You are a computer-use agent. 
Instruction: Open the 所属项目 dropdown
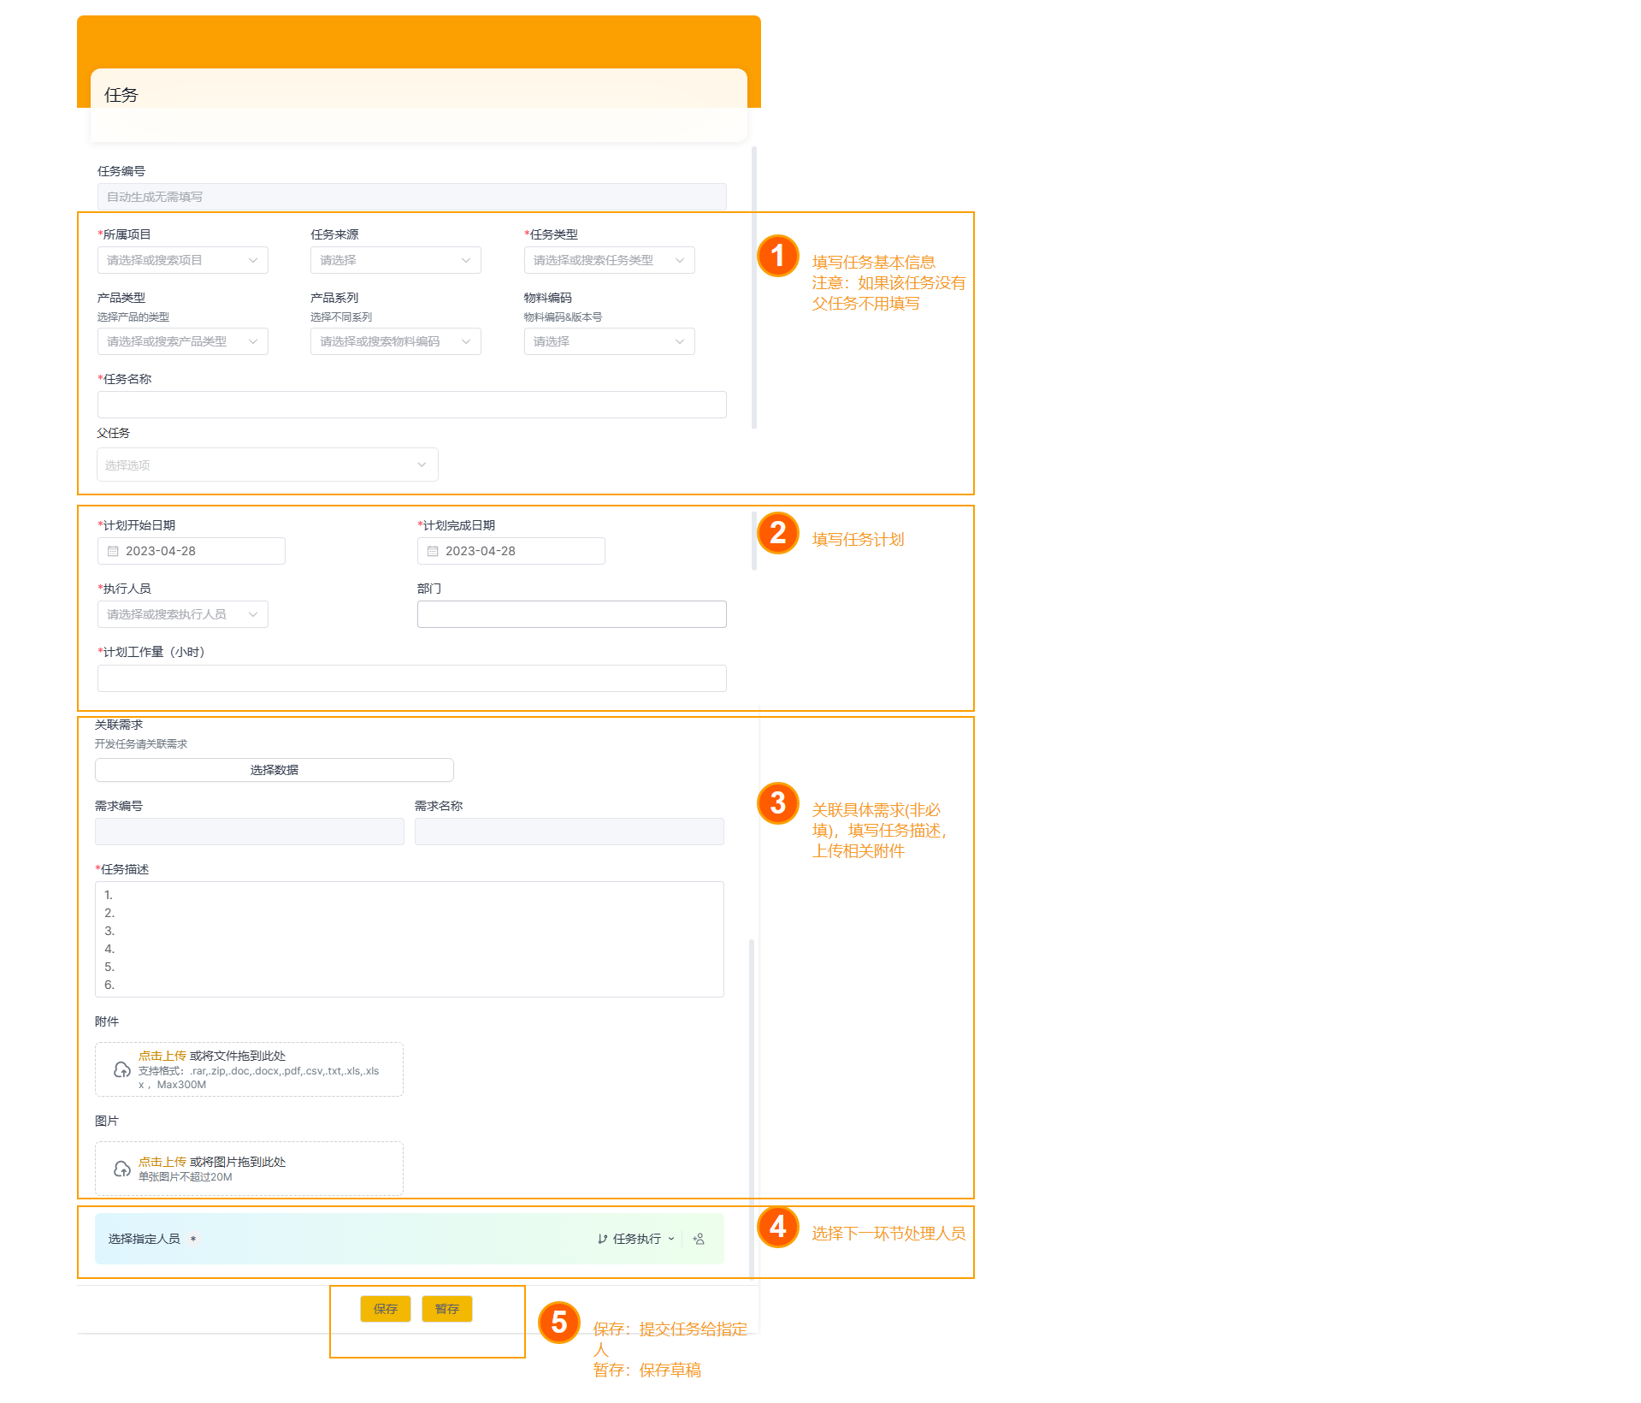pyautogui.click(x=182, y=260)
